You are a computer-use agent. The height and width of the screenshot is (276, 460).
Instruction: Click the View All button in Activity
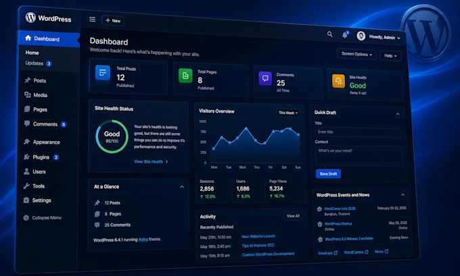pyautogui.click(x=293, y=216)
